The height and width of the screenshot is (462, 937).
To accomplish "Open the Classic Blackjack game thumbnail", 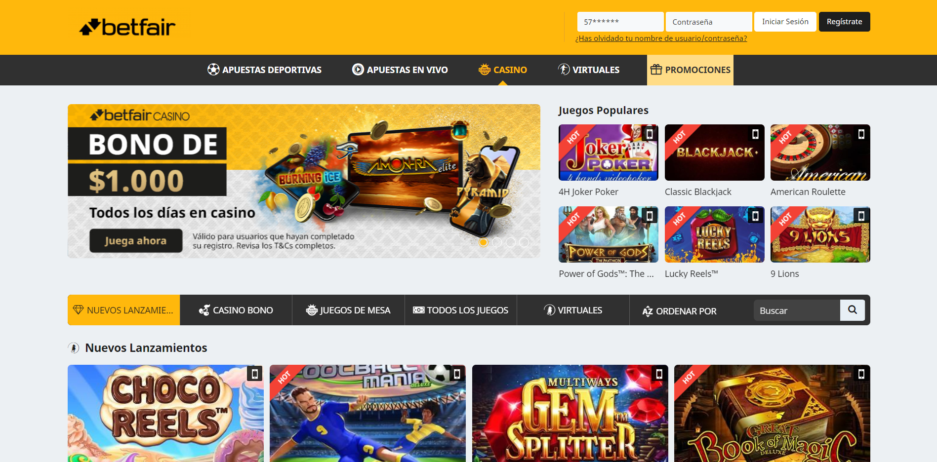I will [x=715, y=153].
